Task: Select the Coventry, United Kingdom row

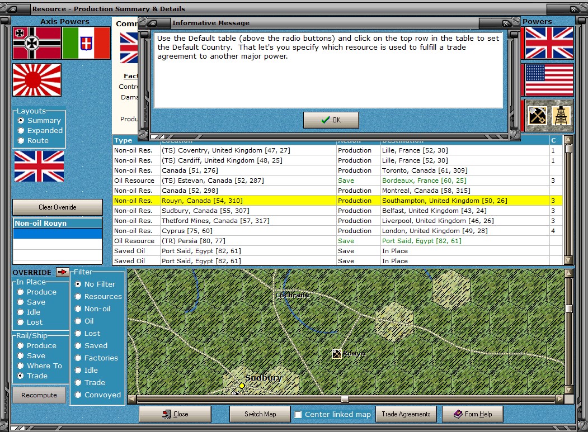Action: pos(337,150)
